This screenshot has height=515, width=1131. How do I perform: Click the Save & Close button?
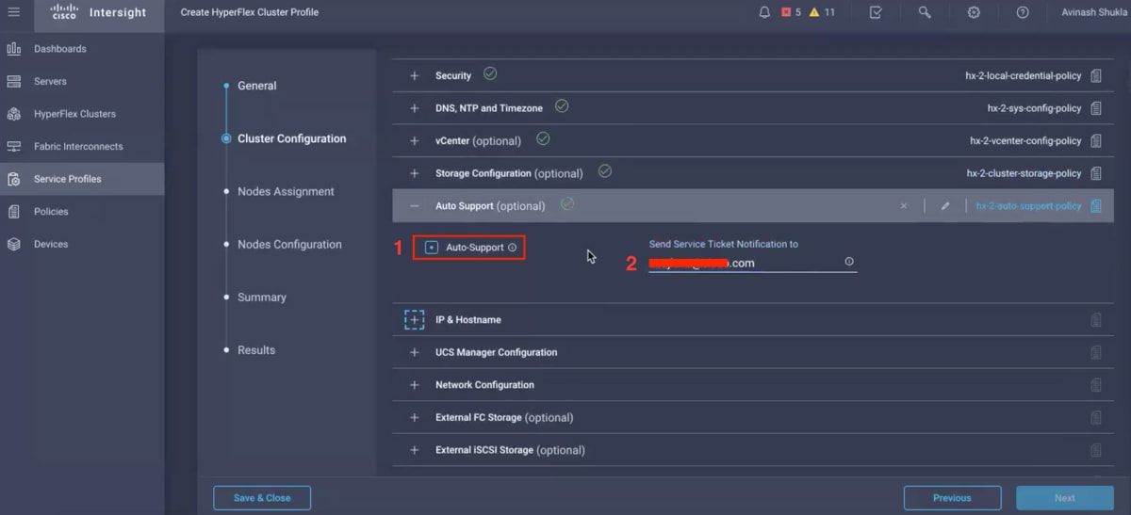coord(262,498)
